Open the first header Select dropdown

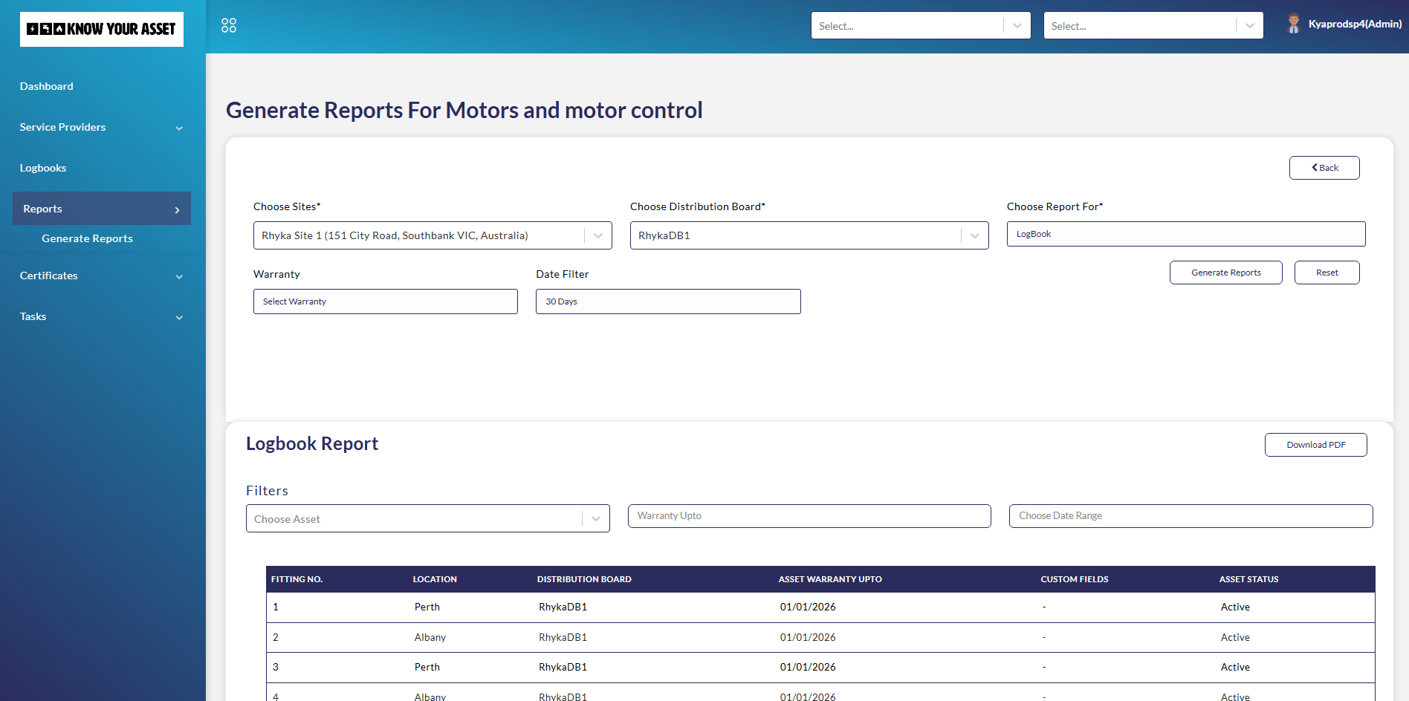[920, 26]
